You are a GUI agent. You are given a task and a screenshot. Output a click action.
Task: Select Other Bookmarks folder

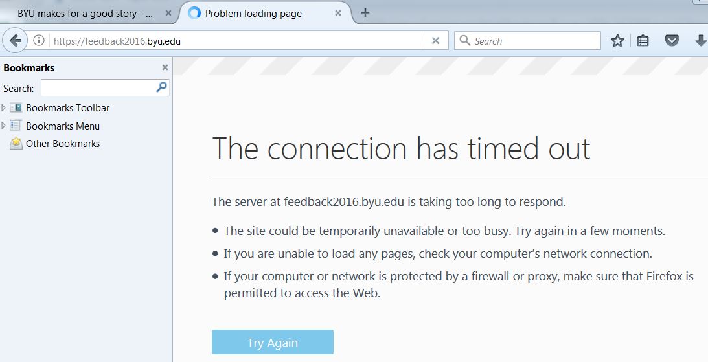62,144
